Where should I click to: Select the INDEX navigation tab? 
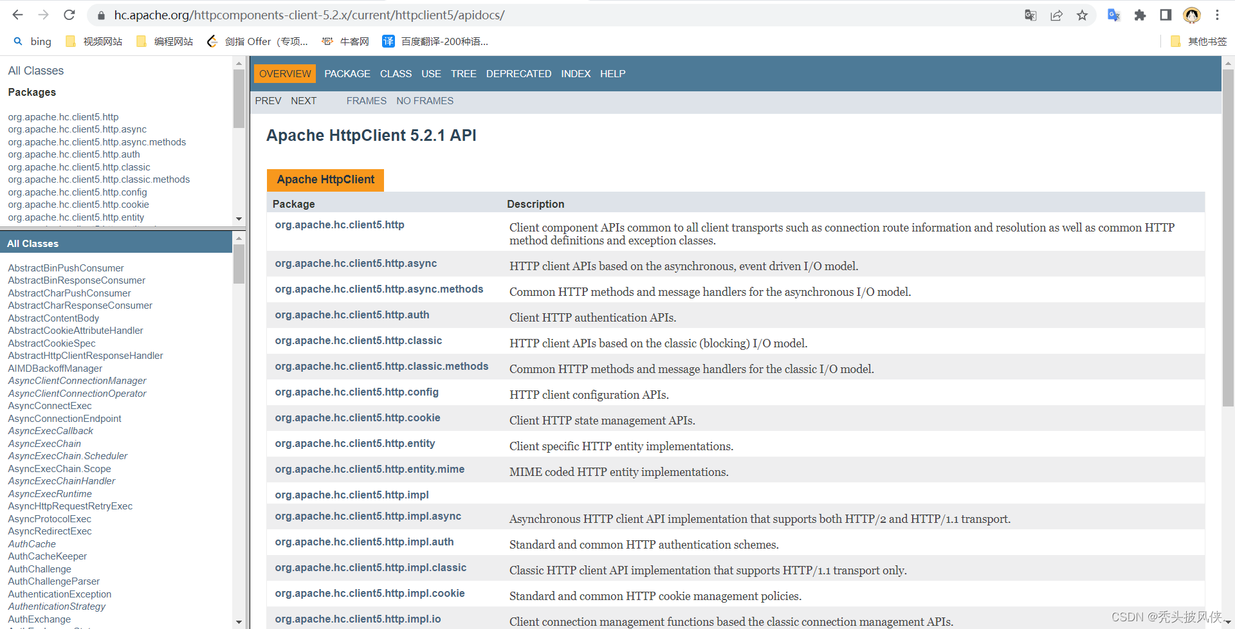coord(576,73)
